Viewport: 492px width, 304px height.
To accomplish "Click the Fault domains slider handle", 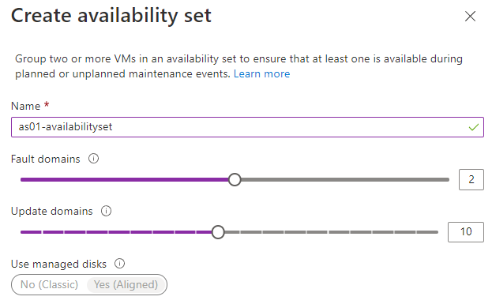I will (235, 180).
